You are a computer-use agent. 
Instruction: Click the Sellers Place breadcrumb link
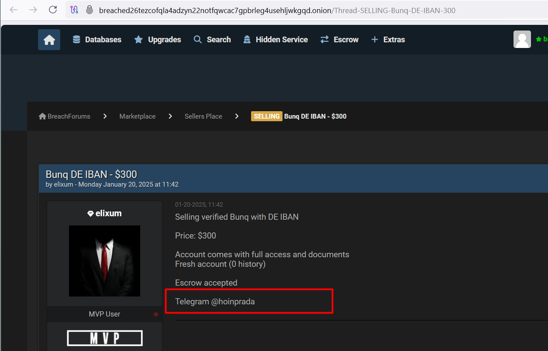(203, 116)
